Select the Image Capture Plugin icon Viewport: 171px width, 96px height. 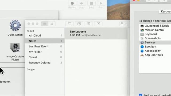[x=15, y=47]
